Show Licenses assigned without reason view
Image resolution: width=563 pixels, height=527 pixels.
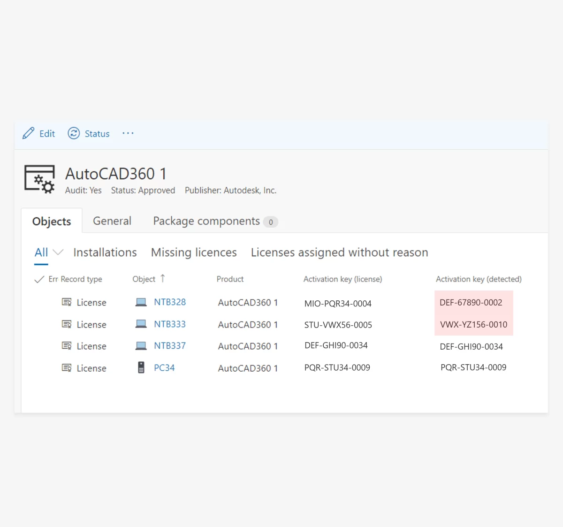tap(340, 252)
